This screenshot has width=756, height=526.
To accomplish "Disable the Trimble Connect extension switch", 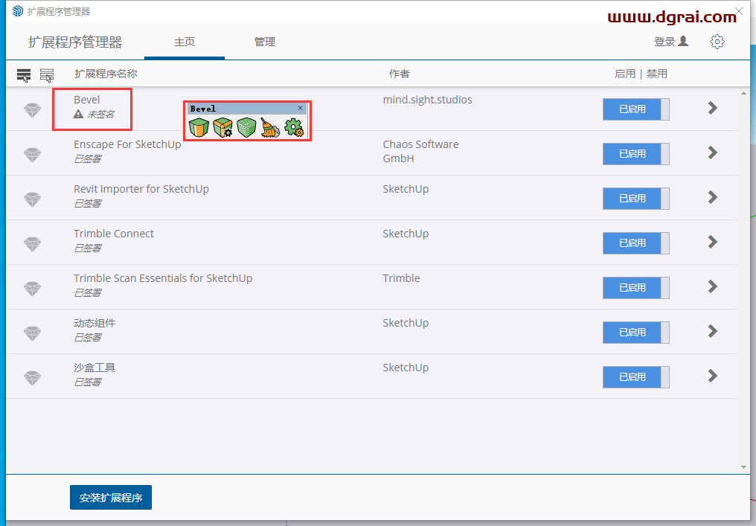I will coord(636,243).
